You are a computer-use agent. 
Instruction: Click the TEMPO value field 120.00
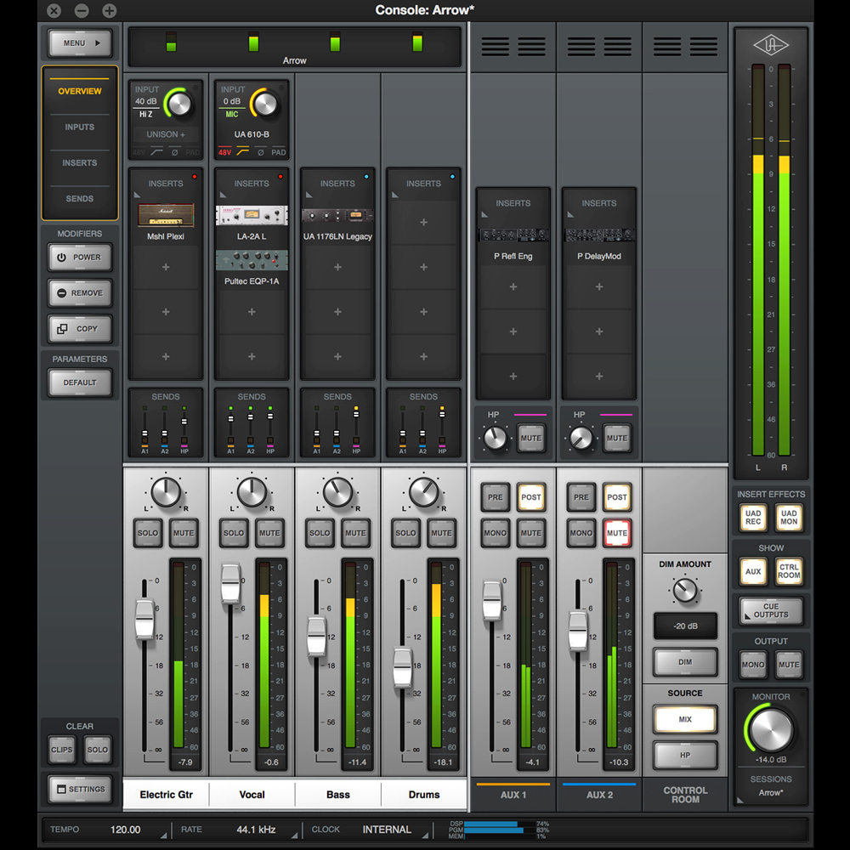point(126,830)
